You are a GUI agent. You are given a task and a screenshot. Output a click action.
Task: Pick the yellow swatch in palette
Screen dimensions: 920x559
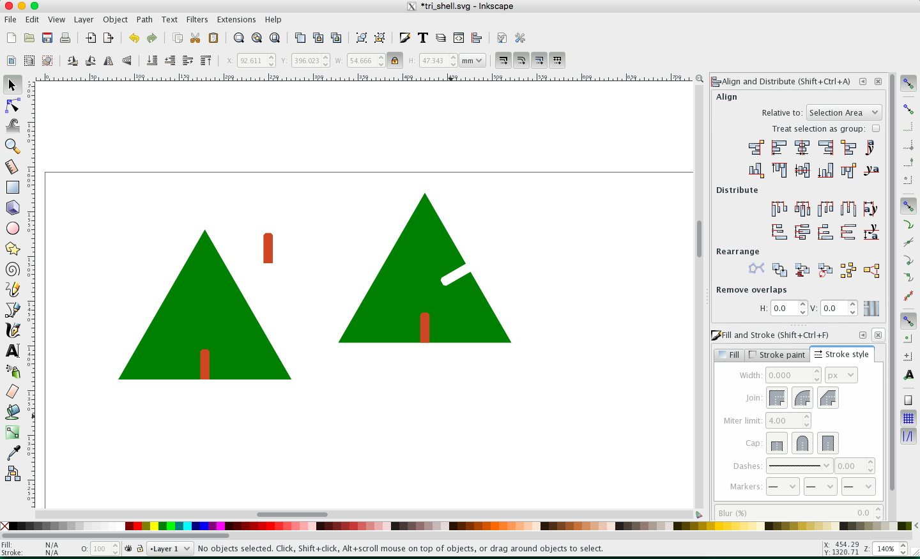pyautogui.click(x=154, y=526)
